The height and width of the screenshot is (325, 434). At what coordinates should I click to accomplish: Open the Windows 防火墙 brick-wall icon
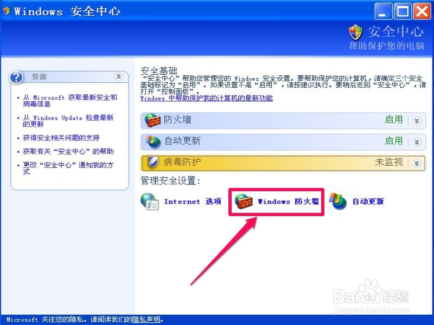click(x=244, y=201)
